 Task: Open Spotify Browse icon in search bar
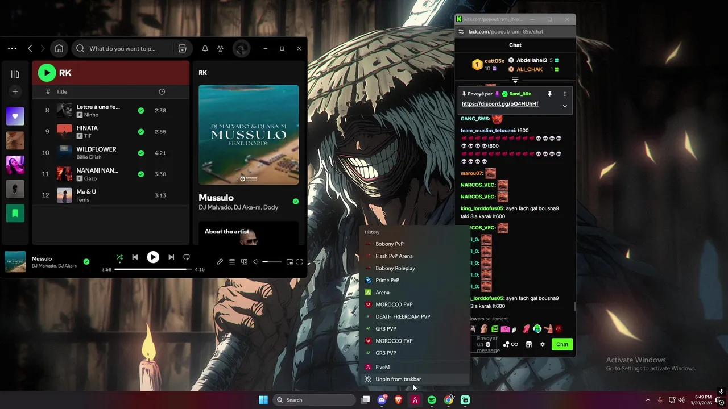point(183,48)
